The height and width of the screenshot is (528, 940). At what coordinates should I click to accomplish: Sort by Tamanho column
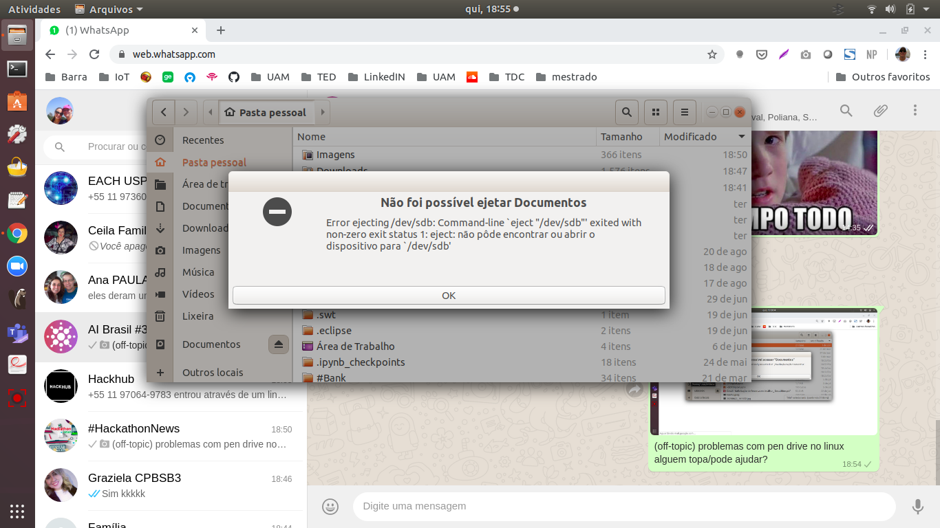click(x=628, y=137)
